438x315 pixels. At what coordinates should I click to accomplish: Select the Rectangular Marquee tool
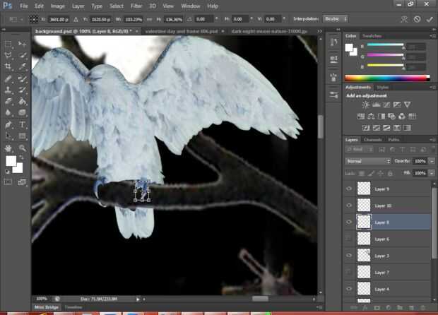click(8, 44)
